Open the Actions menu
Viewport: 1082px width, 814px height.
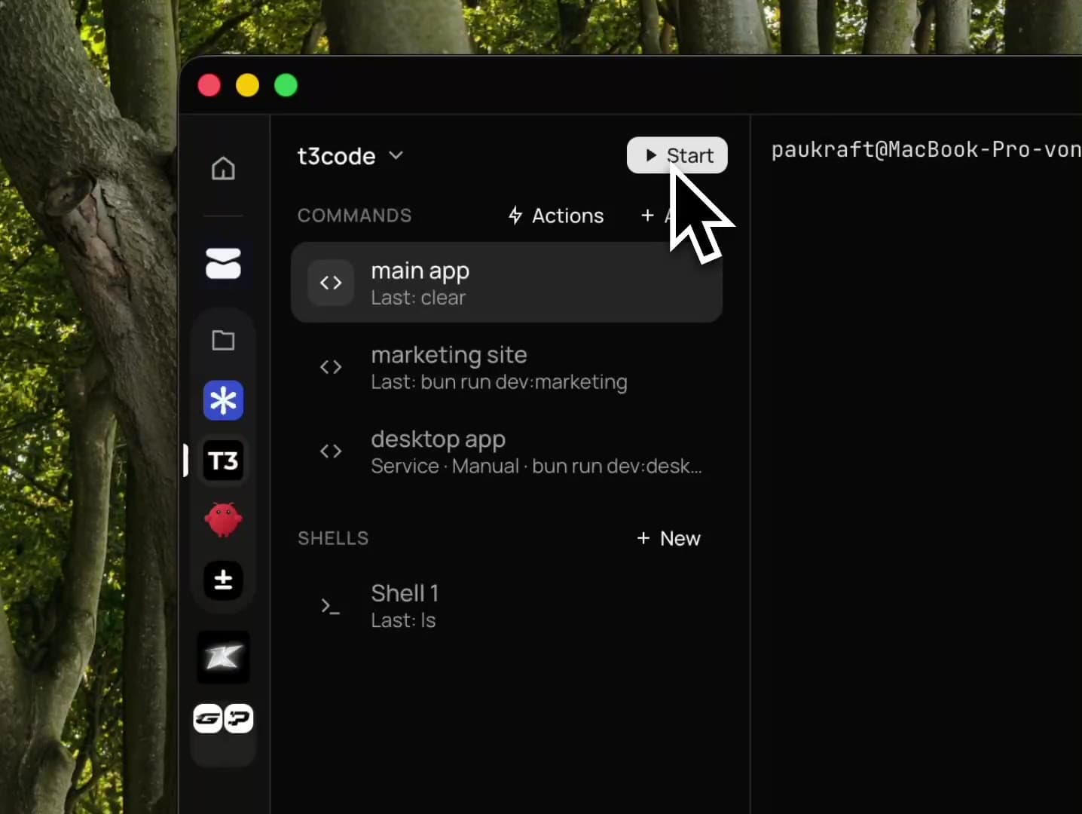(556, 216)
